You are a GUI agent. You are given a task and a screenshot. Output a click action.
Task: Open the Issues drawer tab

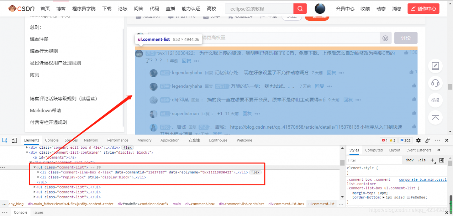click(x=38, y=212)
